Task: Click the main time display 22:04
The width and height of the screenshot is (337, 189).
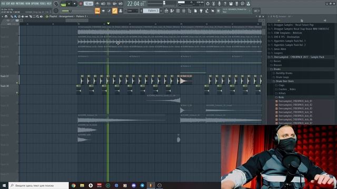Action: (x=135, y=4)
